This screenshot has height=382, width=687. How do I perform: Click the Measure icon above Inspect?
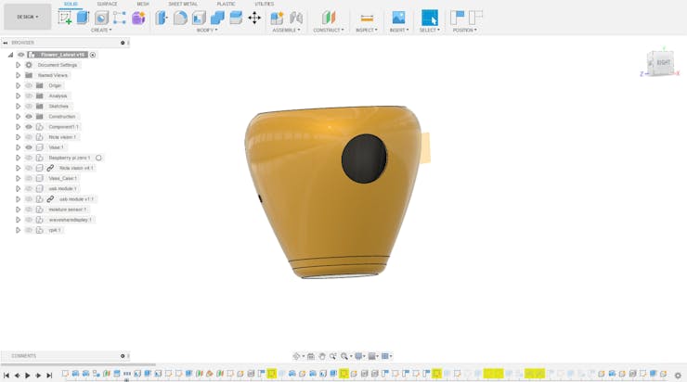tap(367, 18)
